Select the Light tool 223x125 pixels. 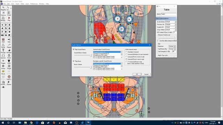tap(9, 62)
